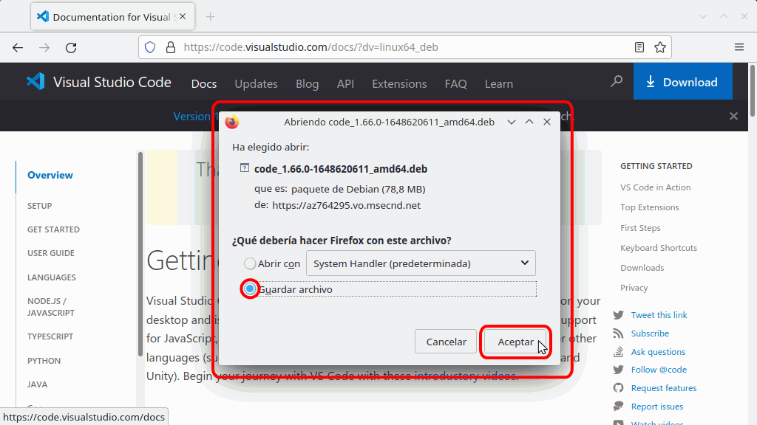The image size is (757, 425).
Task: Expand the PYTHON docs section
Action: tap(44, 361)
